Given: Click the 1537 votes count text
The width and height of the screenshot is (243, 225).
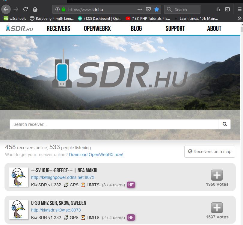Looking at the screenshot, I should (x=217, y=217).
